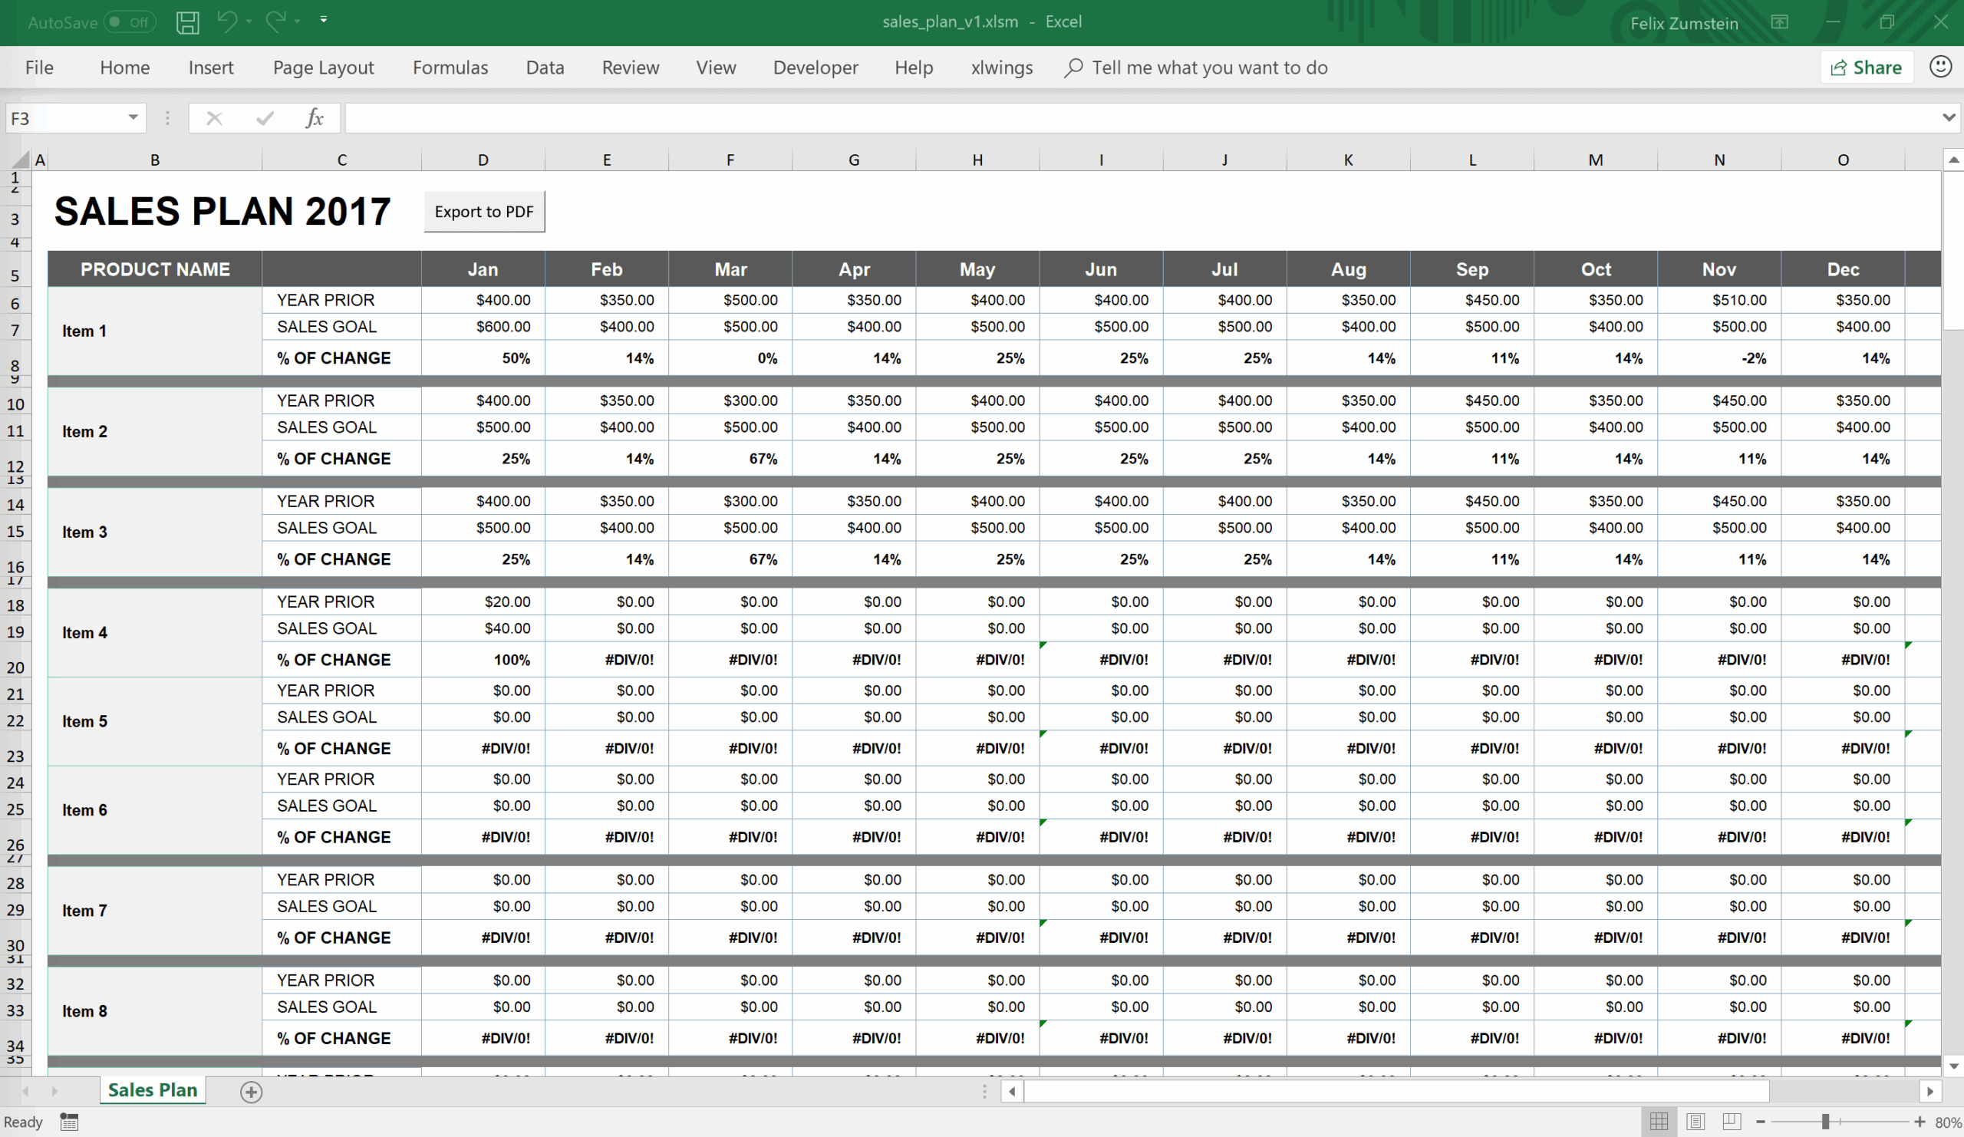Click the Export to PDF button
This screenshot has height=1137, width=1964.
click(484, 211)
